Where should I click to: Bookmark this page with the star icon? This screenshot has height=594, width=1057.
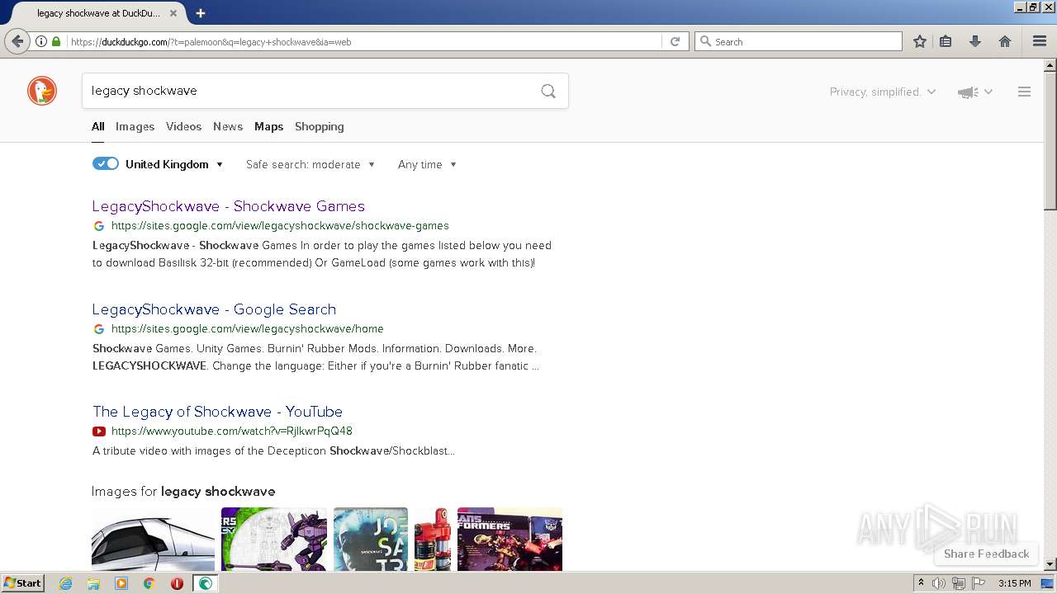[920, 41]
